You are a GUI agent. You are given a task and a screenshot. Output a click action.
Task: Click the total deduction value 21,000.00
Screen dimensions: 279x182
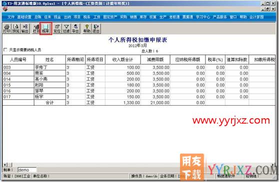click(155, 103)
